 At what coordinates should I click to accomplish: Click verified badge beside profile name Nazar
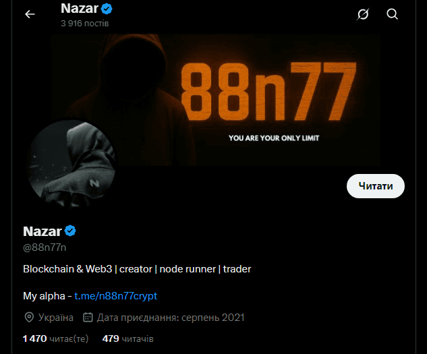pos(70,231)
